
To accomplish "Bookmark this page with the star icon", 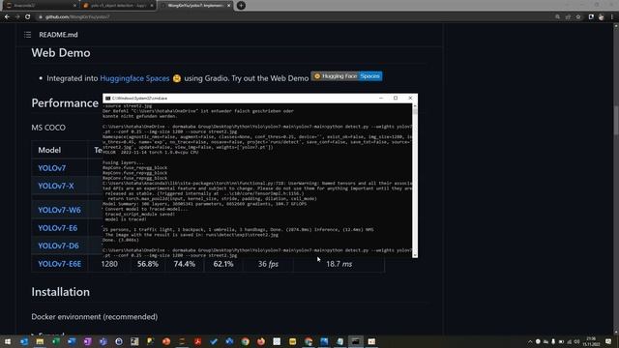I will point(578,17).
